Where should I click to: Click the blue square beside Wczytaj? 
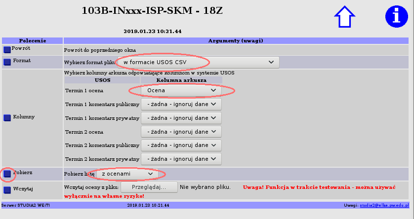point(7,189)
